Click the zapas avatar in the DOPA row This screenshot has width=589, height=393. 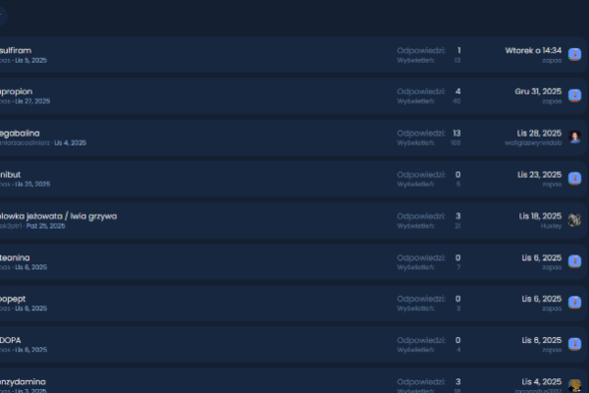(x=574, y=344)
